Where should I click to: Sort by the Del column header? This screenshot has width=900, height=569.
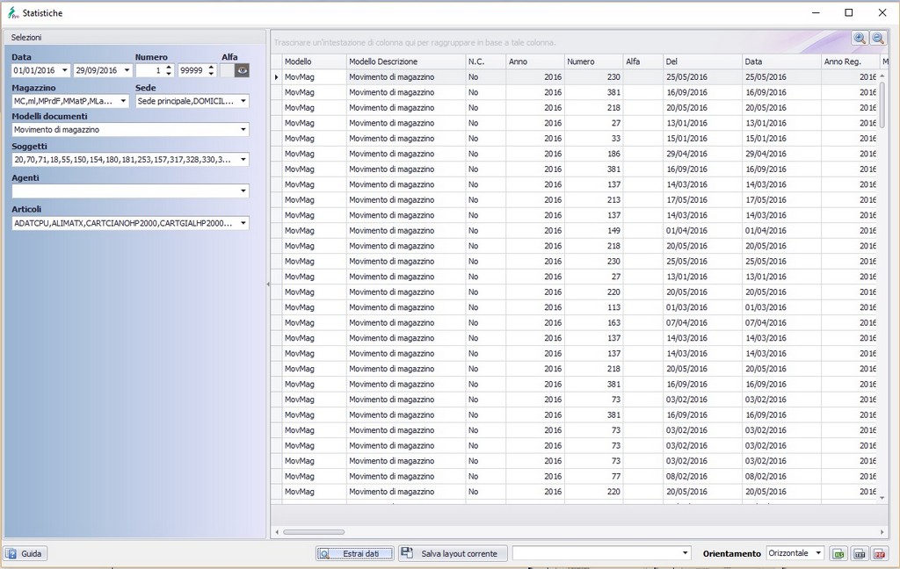(702, 61)
